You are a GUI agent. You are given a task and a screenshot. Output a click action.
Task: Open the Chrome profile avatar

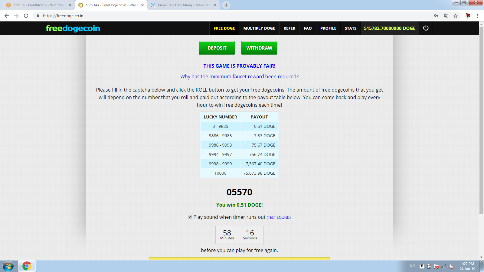(468, 16)
